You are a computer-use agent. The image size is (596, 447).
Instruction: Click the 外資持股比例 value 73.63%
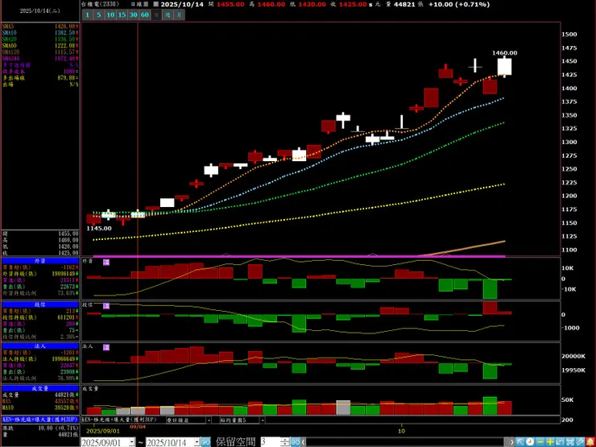pyautogui.click(x=65, y=293)
